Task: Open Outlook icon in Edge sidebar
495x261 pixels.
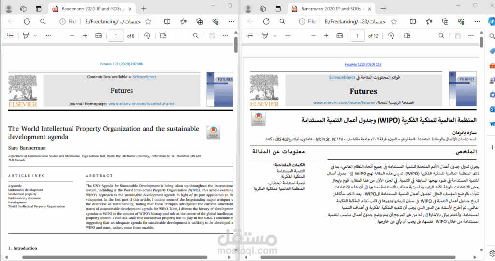Action: (x=492, y=109)
